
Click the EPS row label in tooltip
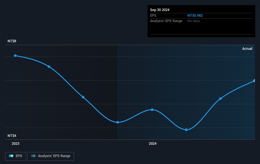[153, 15]
